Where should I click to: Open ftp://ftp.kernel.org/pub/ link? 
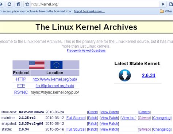[x=55, y=86]
